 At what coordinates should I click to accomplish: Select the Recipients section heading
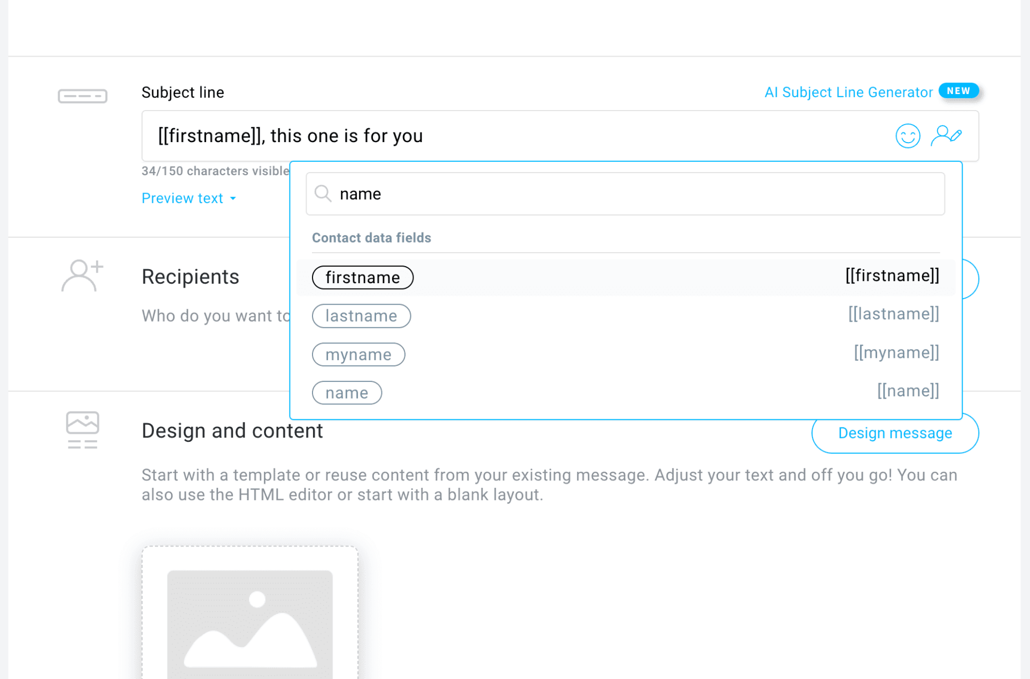pos(190,276)
